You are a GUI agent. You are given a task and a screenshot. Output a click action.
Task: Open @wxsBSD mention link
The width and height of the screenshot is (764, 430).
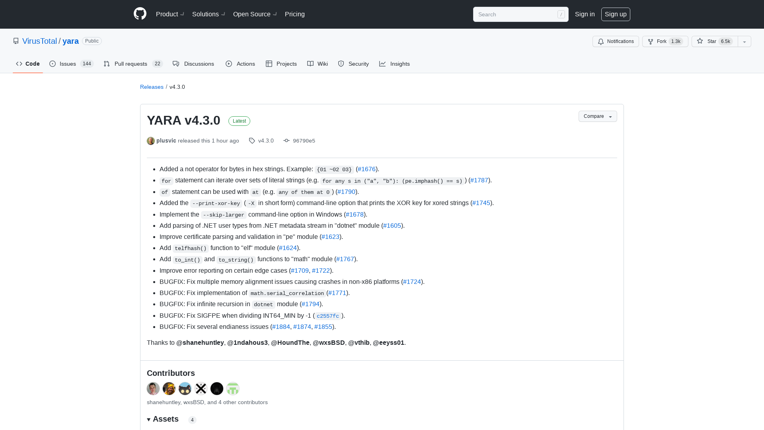[329, 343]
